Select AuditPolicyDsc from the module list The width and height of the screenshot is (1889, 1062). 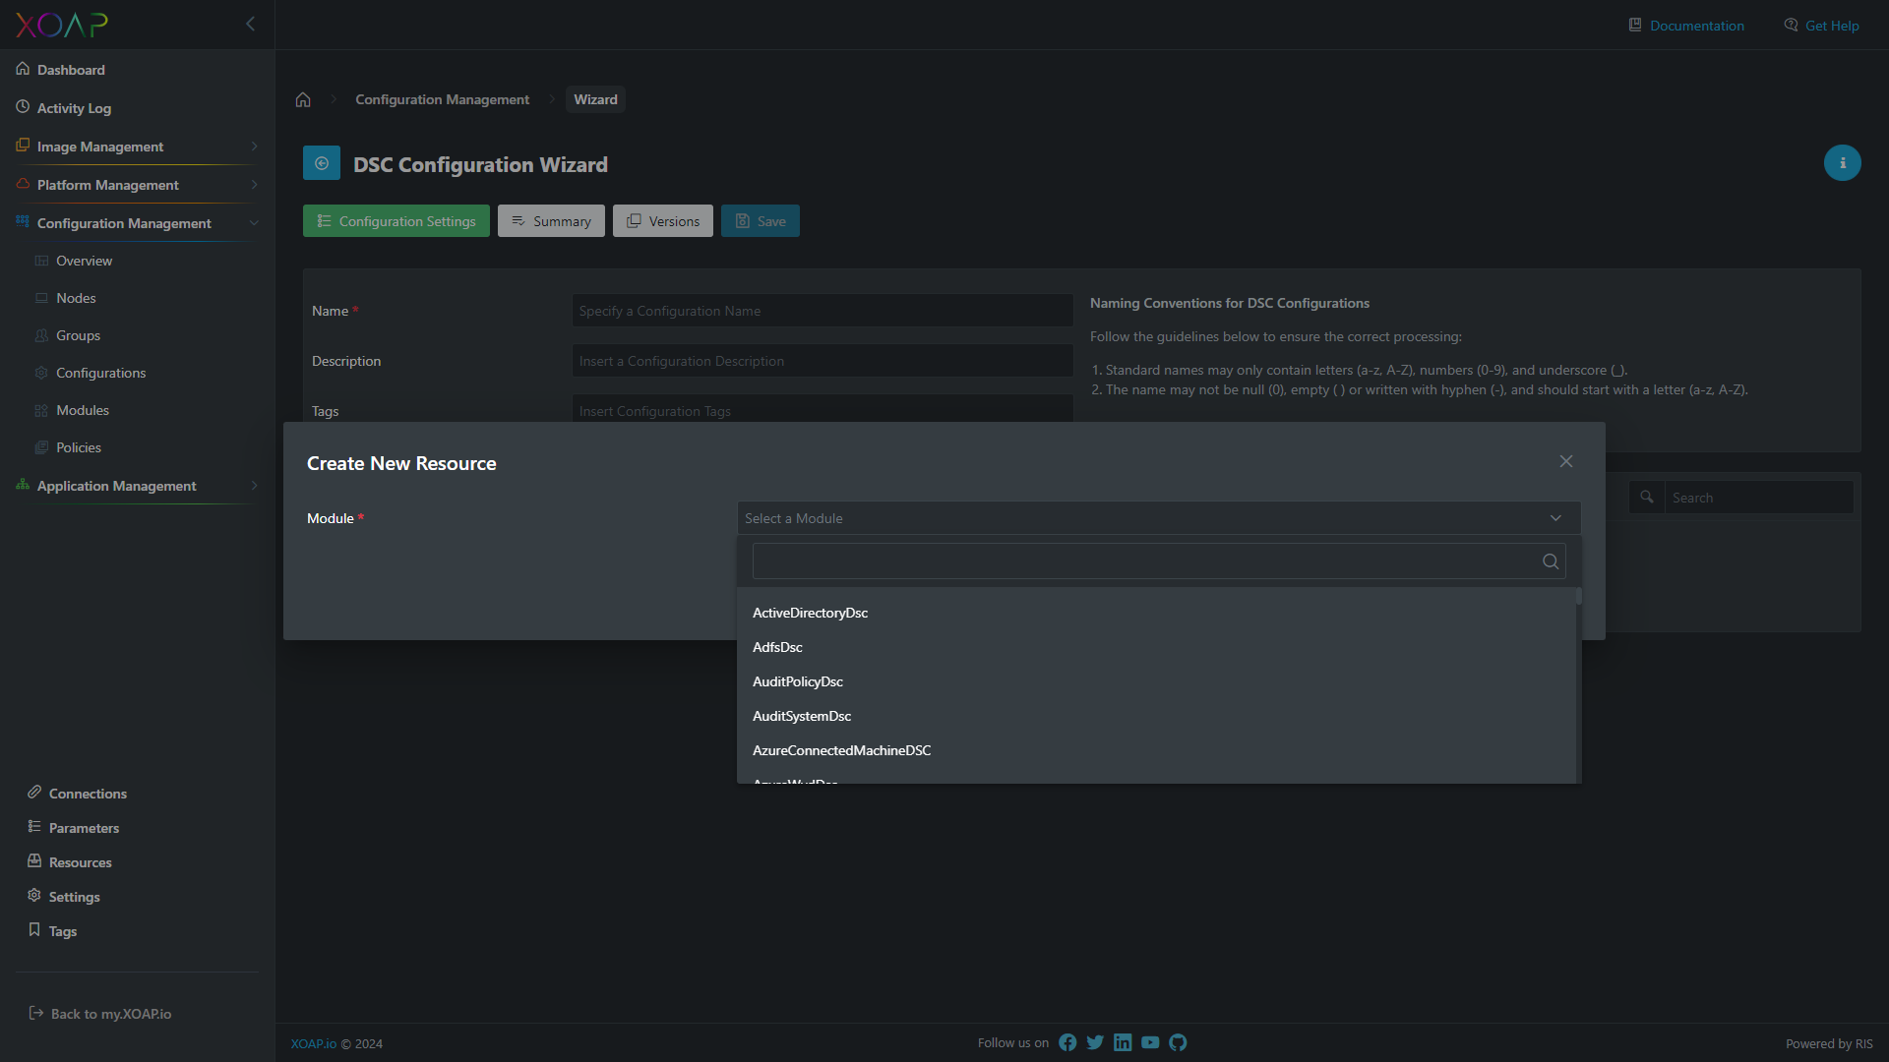click(1156, 681)
